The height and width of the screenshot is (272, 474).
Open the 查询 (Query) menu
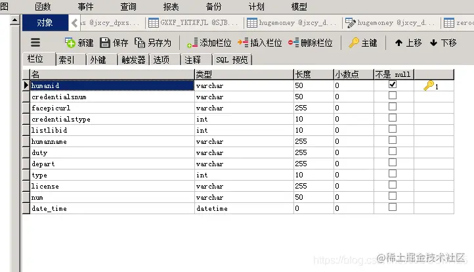[128, 7]
